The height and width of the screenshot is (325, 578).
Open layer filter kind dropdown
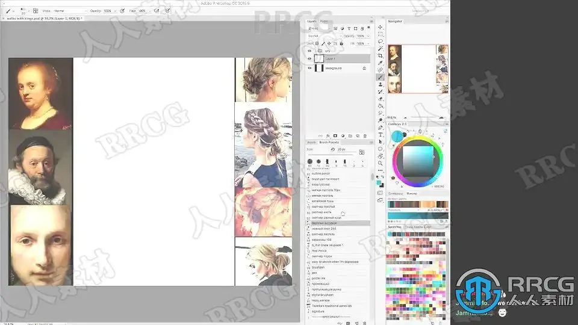coord(320,28)
